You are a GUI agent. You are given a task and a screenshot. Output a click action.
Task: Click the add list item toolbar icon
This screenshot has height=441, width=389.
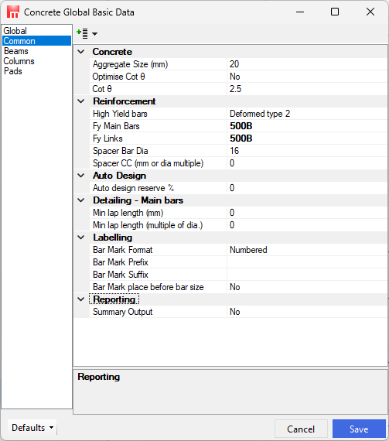(x=82, y=33)
